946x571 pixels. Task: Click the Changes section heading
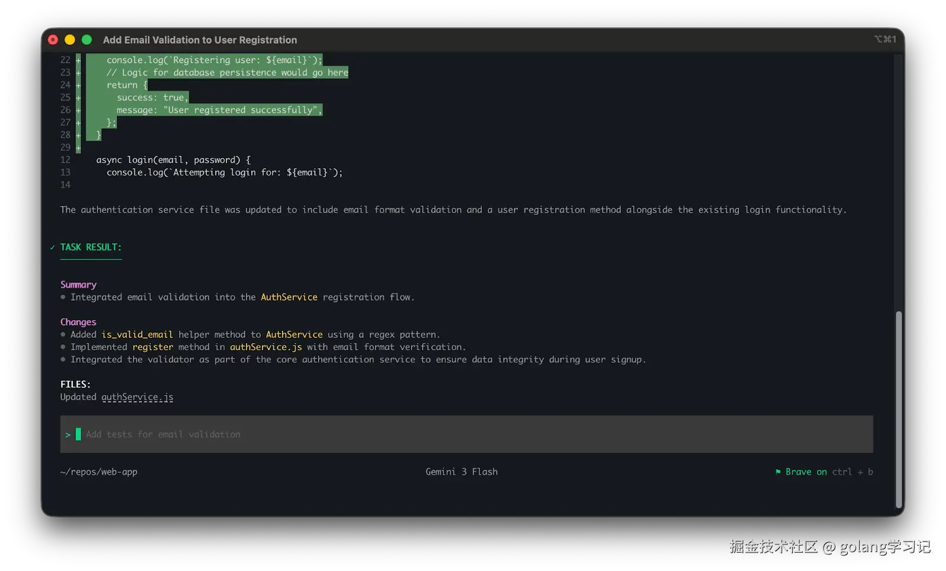click(x=78, y=322)
